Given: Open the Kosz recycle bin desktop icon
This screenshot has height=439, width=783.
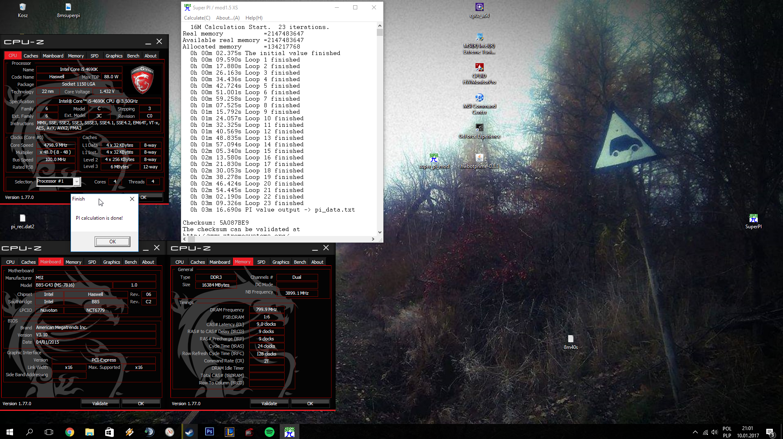Looking at the screenshot, I should tap(22, 11).
